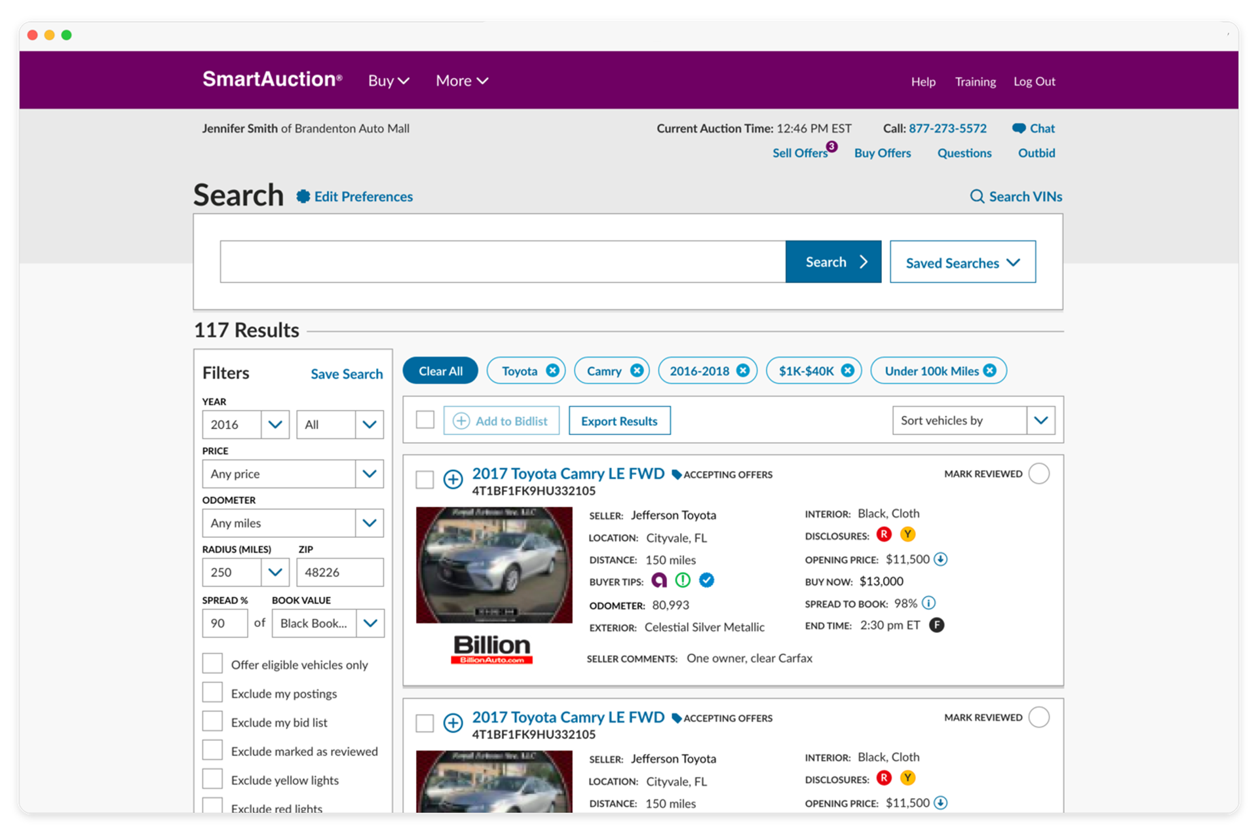Check the second Camry listing checkbox
The image size is (1258, 834).
click(x=425, y=723)
